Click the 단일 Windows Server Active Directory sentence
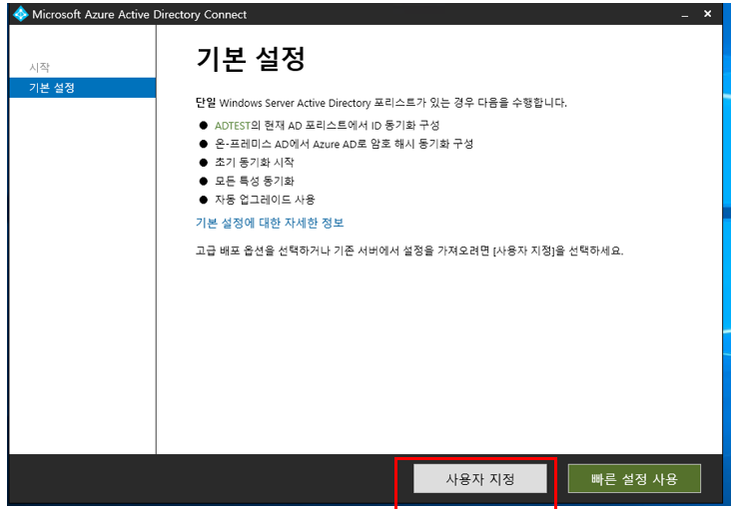Image resolution: width=731 pixels, height=509 pixels. tap(380, 103)
